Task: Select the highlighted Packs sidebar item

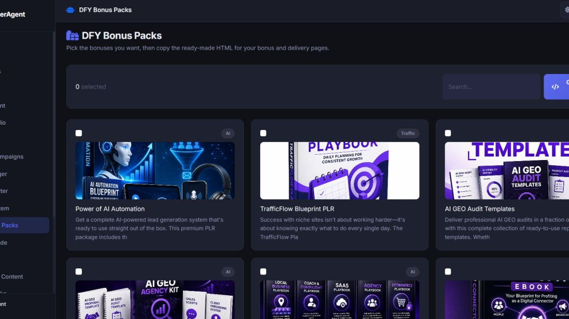Action: (x=24, y=225)
